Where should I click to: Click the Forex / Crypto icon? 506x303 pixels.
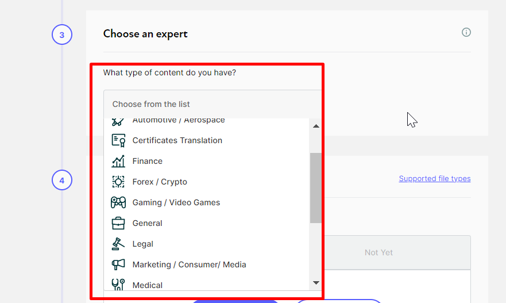pos(118,182)
